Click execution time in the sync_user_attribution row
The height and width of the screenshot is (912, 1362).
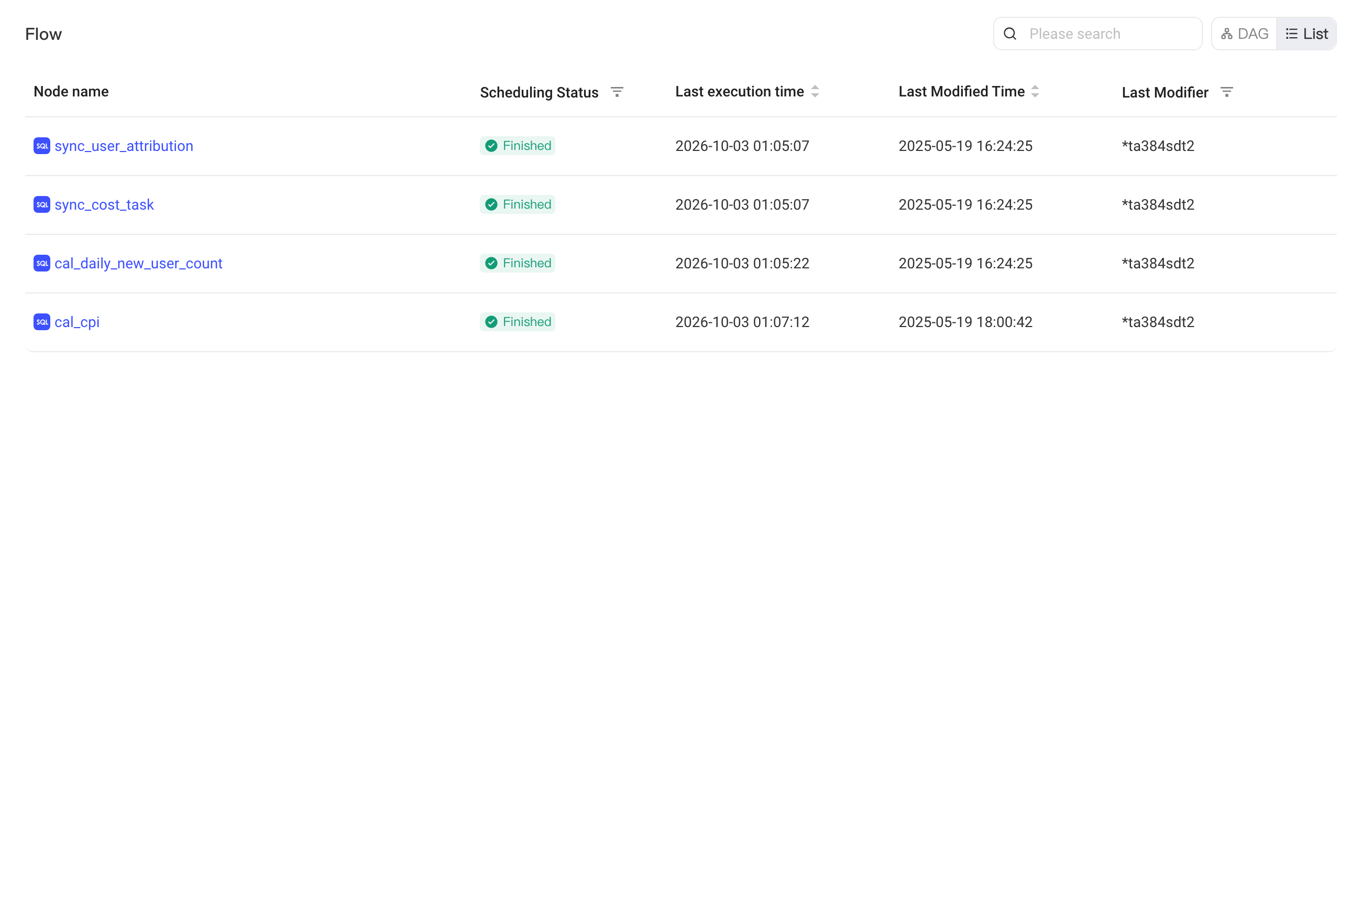[742, 146]
